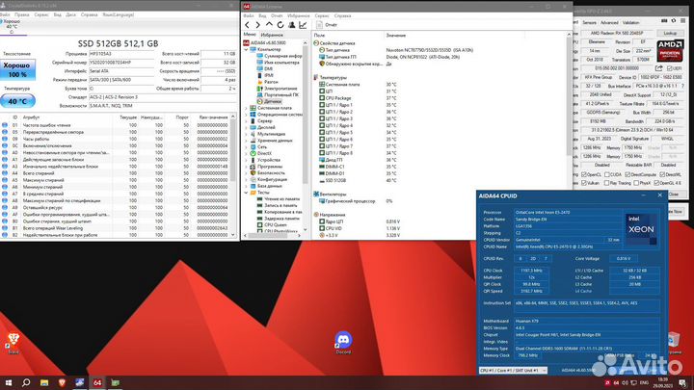Open taskbar search icon

pos(26,382)
